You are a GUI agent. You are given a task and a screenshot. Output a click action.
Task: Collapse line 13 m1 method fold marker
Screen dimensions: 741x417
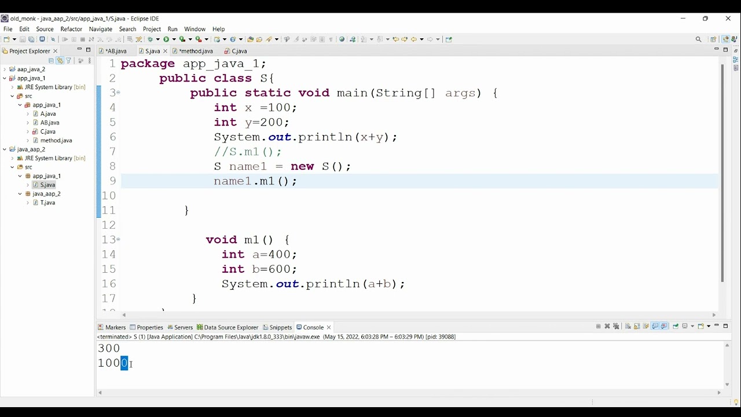tap(119, 239)
